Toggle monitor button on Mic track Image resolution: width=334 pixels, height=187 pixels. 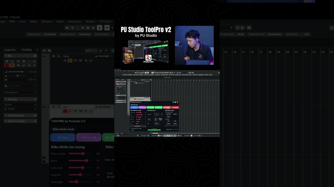pyautogui.click(x=136, y=99)
